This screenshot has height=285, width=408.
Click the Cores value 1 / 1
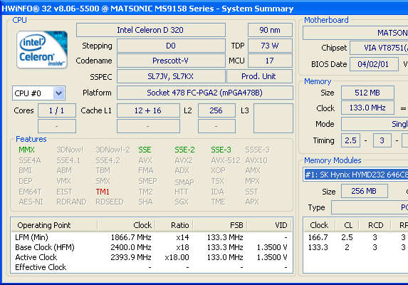[x=57, y=110]
